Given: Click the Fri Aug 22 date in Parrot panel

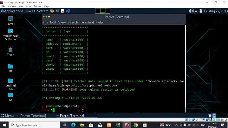Looking at the screenshot, I should [x=216, y=11].
